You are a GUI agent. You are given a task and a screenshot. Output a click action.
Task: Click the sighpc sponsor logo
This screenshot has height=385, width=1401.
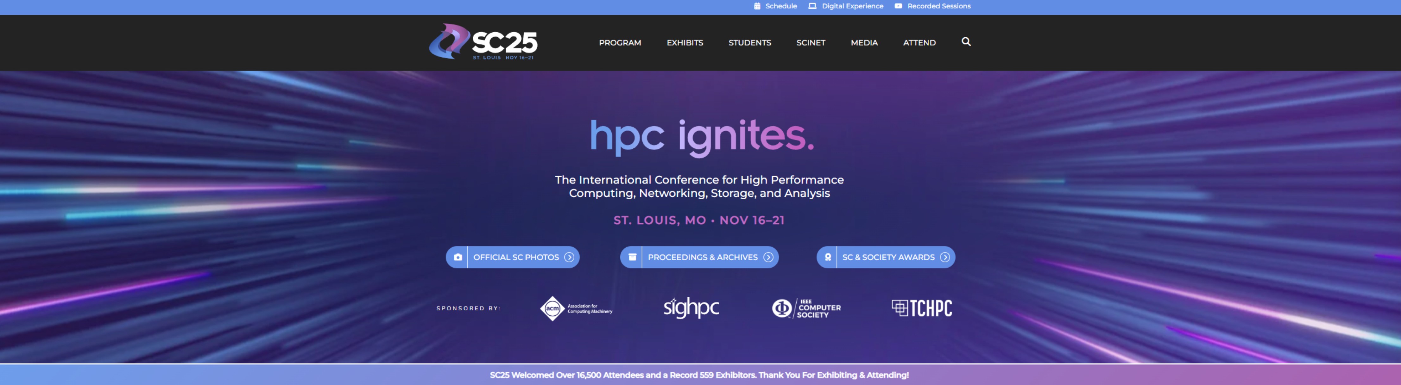click(x=691, y=308)
